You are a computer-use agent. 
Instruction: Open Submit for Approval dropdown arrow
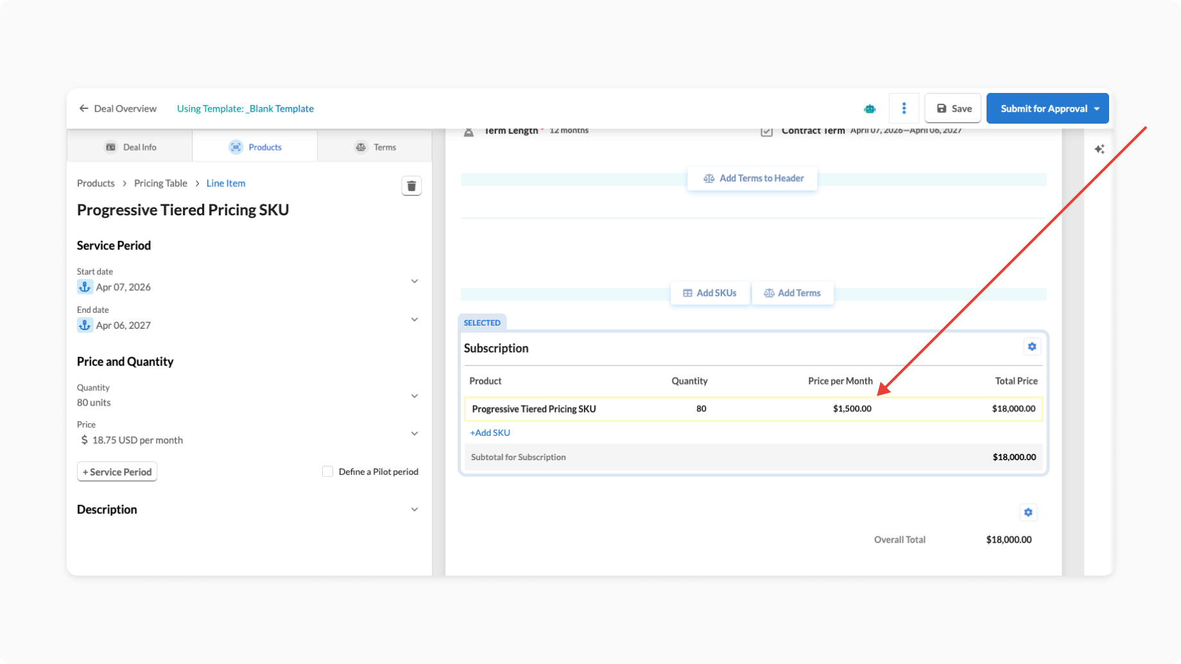(x=1097, y=109)
